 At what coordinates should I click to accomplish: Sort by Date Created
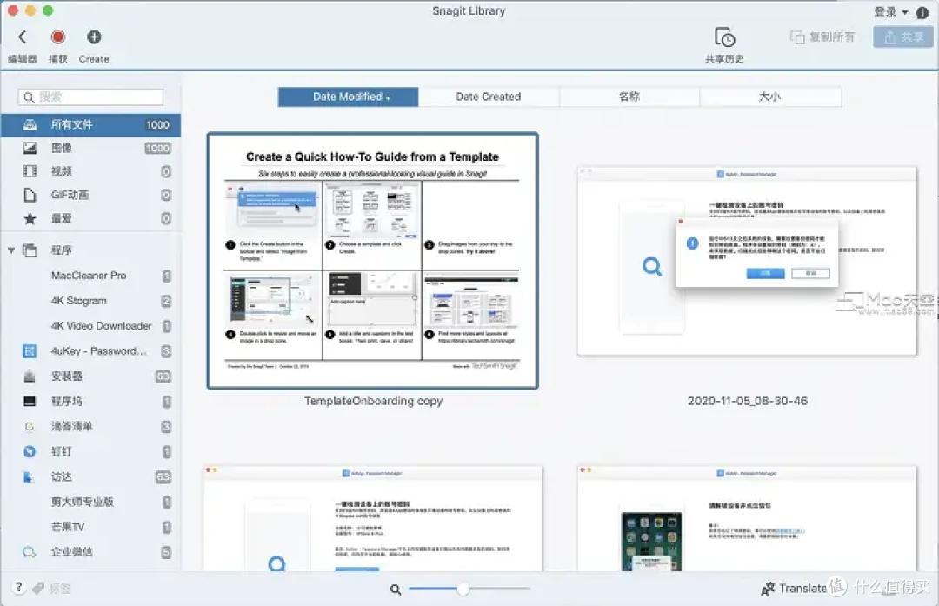pyautogui.click(x=489, y=97)
